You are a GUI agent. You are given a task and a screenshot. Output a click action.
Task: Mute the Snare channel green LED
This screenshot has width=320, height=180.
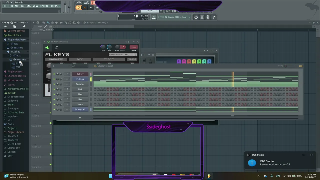[54, 104]
